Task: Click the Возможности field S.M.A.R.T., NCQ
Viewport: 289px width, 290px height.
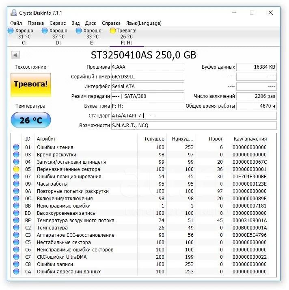Action: pyautogui.click(x=194, y=126)
